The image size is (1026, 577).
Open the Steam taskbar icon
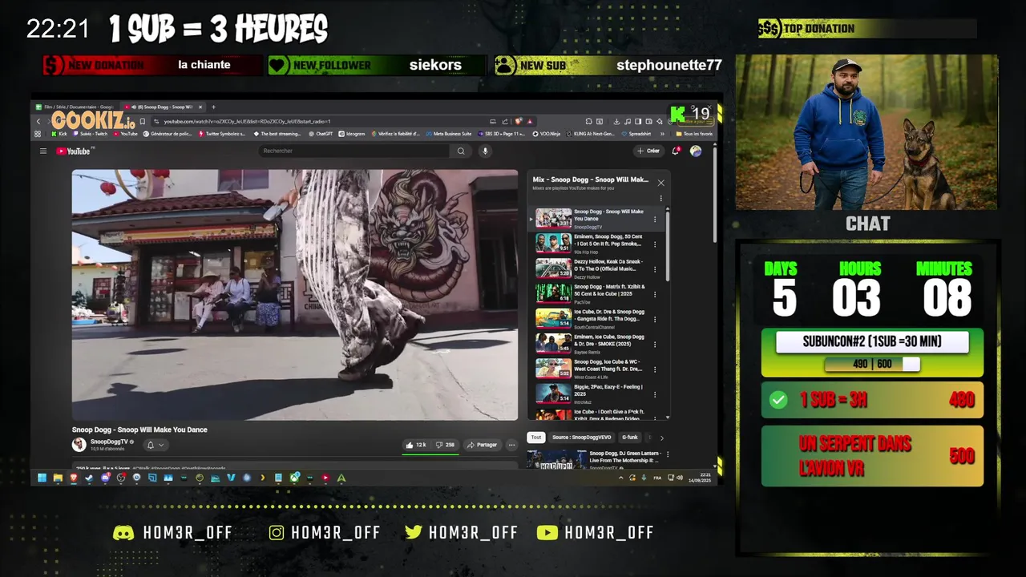89,478
